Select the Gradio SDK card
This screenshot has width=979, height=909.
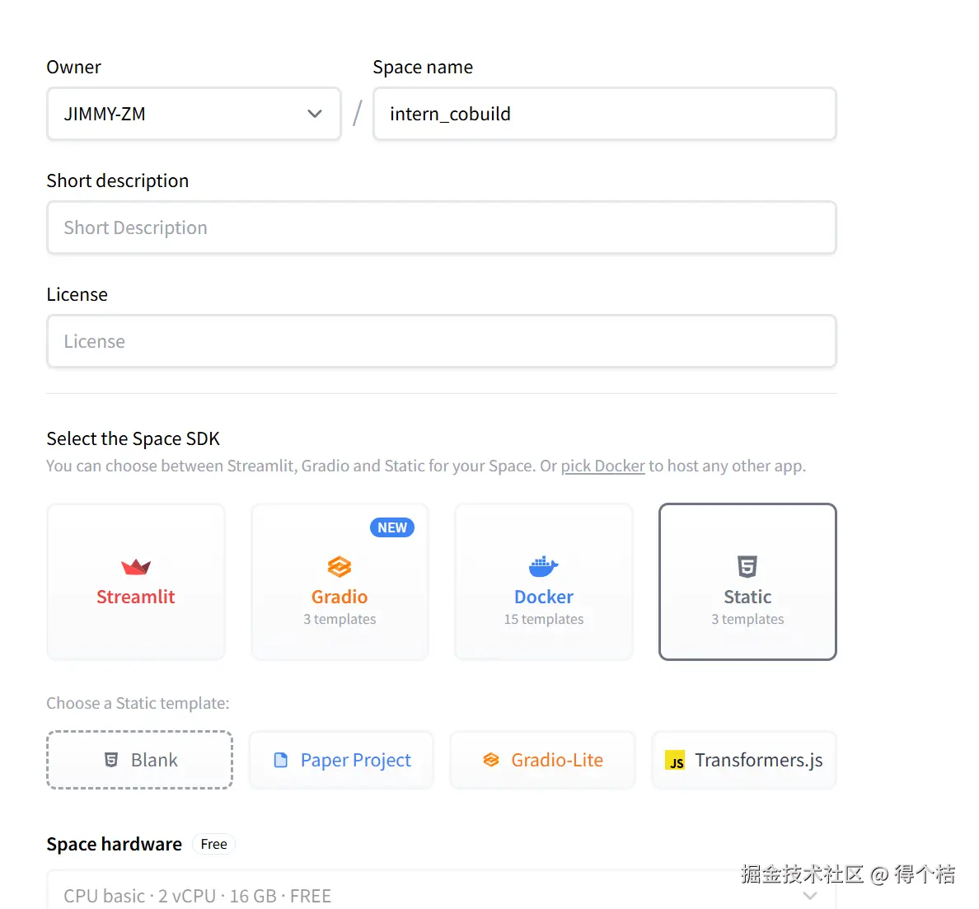340,582
